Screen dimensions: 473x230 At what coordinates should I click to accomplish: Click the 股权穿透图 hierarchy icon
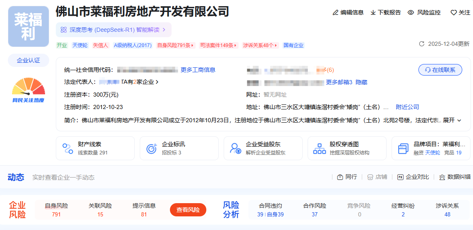320,148
